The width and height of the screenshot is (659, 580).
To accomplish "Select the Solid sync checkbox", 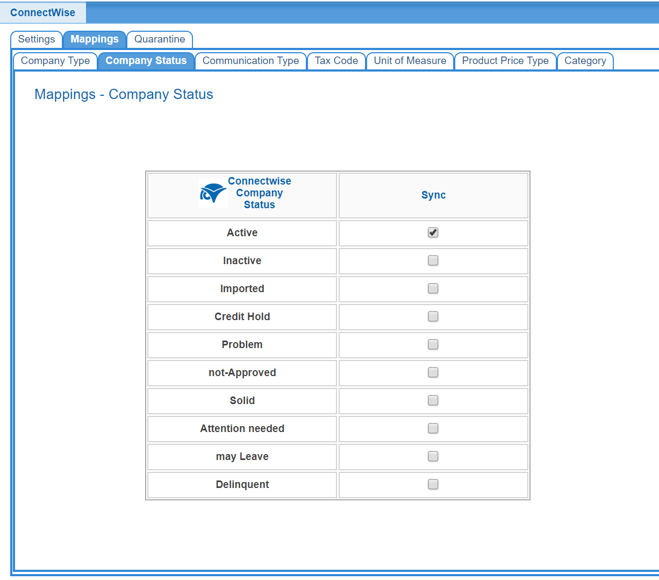I will point(433,400).
